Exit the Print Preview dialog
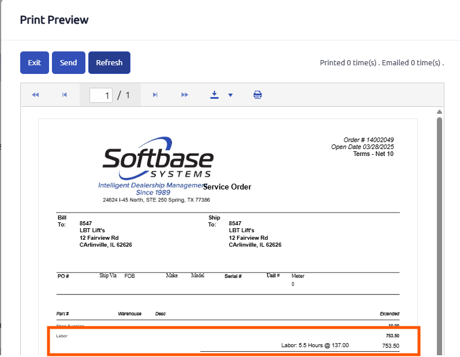460x357 pixels. pos(35,62)
